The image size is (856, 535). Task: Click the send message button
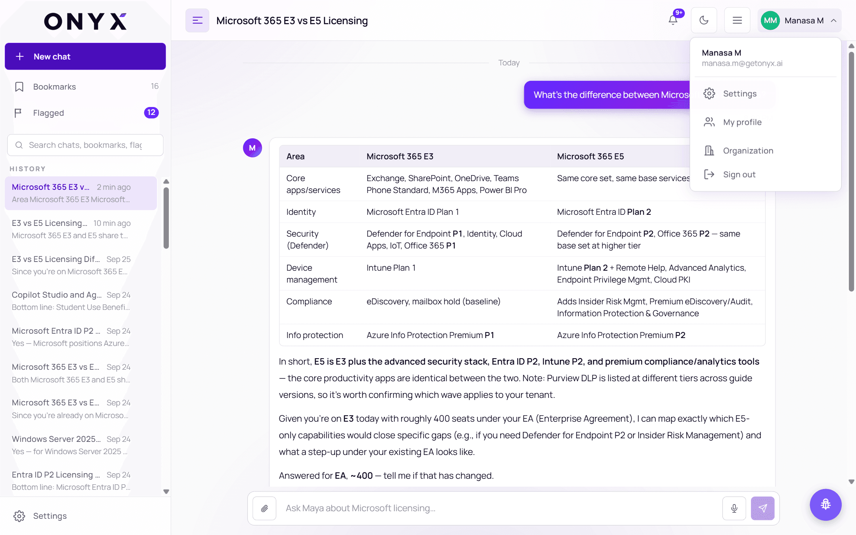coord(762,508)
